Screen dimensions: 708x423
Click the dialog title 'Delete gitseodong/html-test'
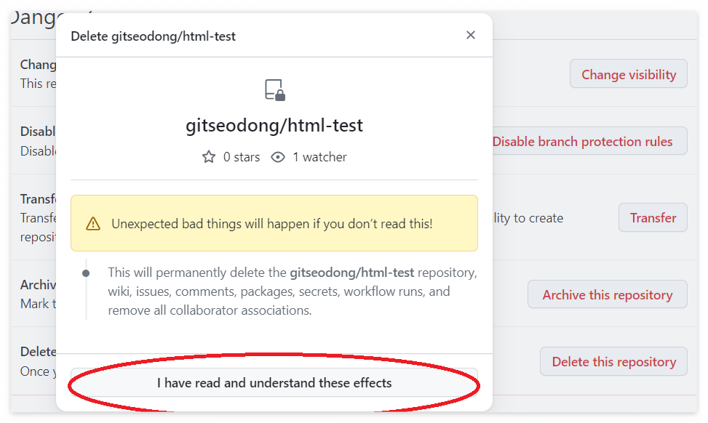coord(154,34)
